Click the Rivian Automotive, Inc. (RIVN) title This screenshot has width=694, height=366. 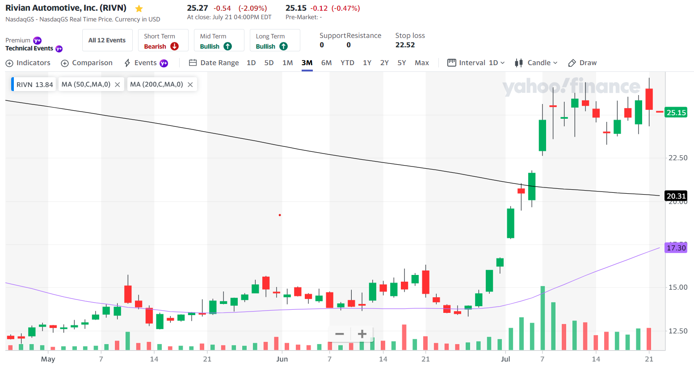pyautogui.click(x=66, y=8)
